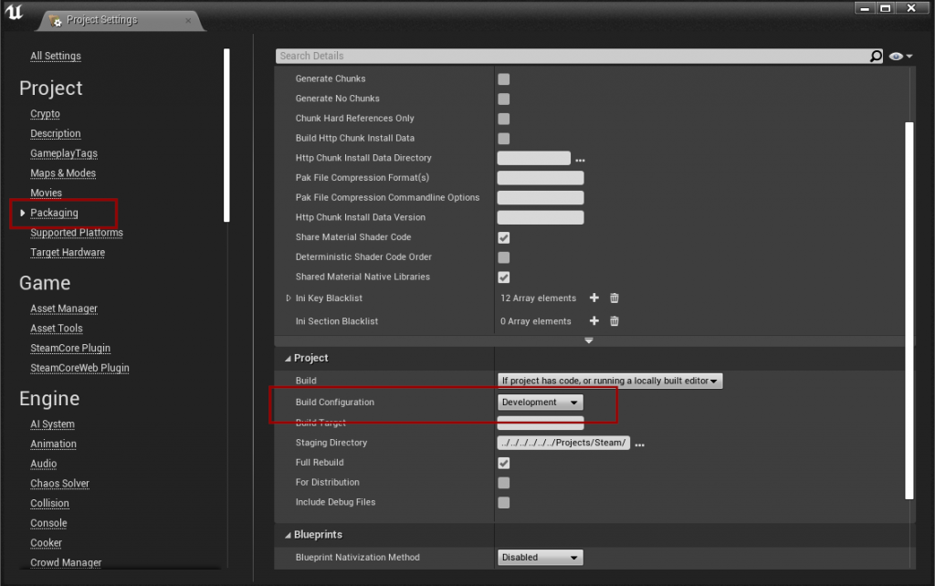Viewport: 935px width, 586px height.
Task: Open the search filter with magnifying glass icon
Action: pyautogui.click(x=875, y=56)
